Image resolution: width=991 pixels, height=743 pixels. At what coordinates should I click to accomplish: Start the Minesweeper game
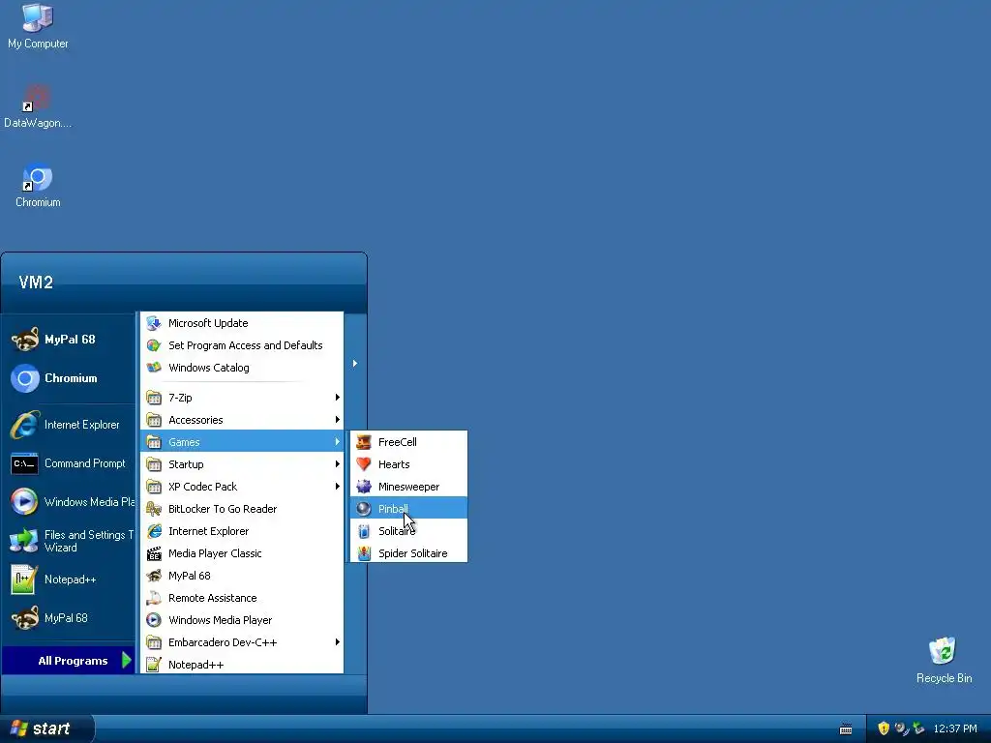click(409, 487)
